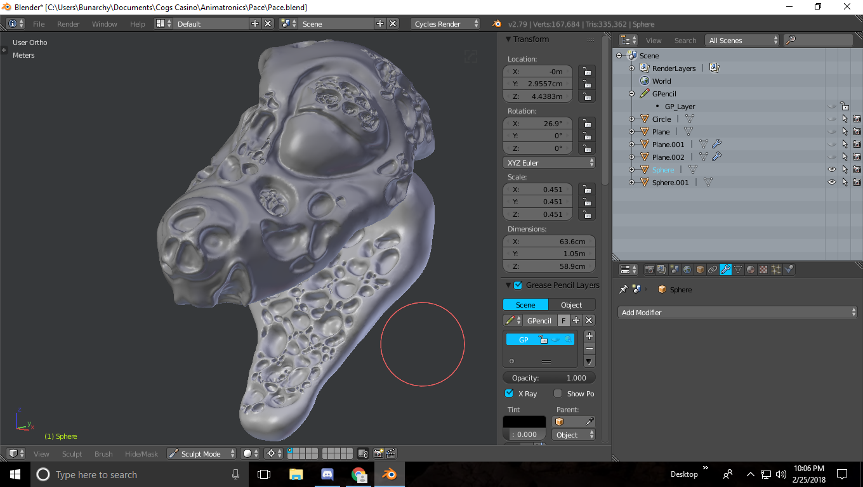Screen dimensions: 863x487
Task: Open the Brush menu in viewport header
Action: [103, 453]
